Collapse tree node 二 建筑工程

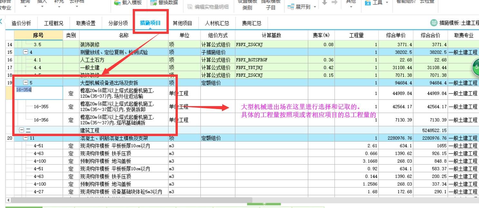click(x=22, y=130)
